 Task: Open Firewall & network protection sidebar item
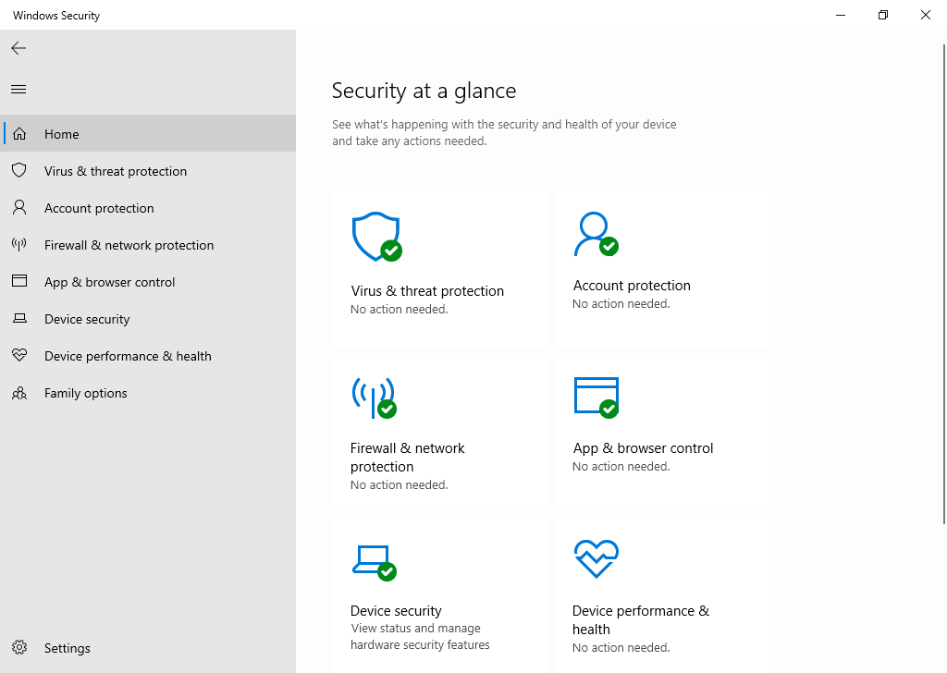(129, 245)
